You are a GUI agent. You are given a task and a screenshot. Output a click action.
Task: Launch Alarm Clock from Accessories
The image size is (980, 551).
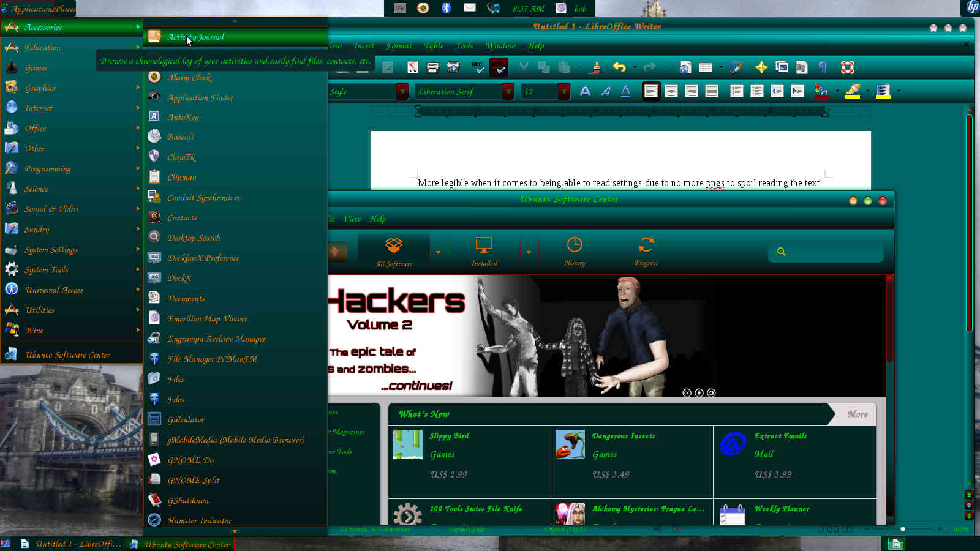point(236,77)
